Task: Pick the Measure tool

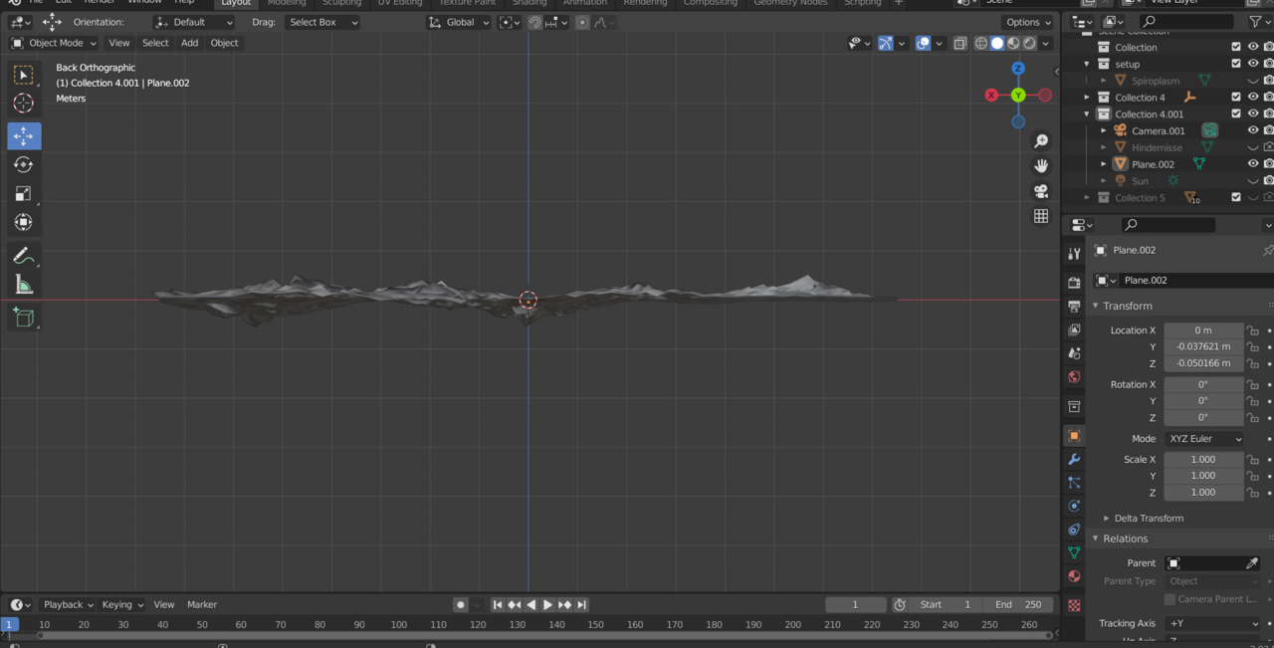Action: pyautogui.click(x=24, y=285)
